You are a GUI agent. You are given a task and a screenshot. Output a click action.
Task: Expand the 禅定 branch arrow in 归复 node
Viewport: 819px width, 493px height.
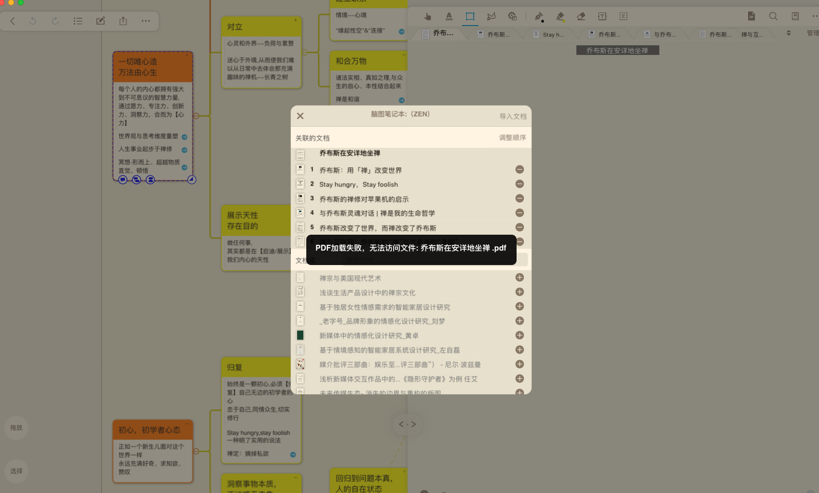(292, 453)
